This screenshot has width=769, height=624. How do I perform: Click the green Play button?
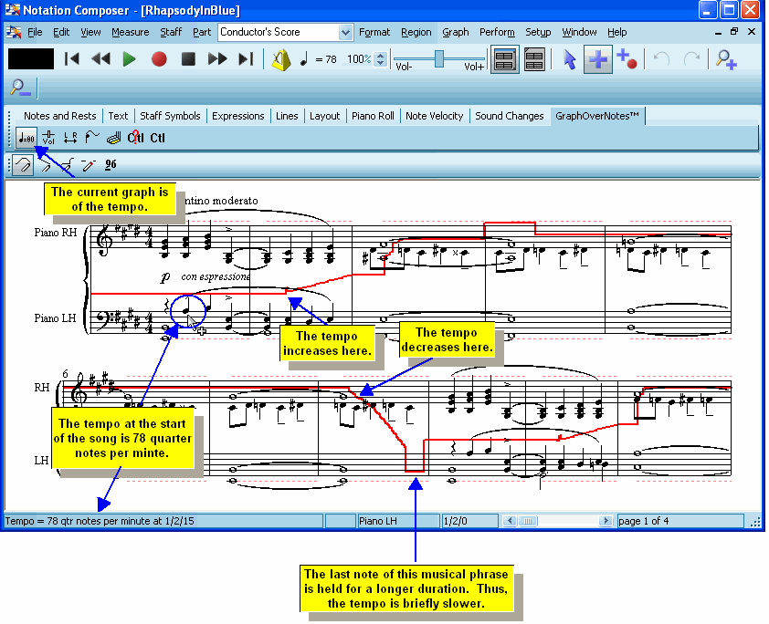tap(129, 59)
